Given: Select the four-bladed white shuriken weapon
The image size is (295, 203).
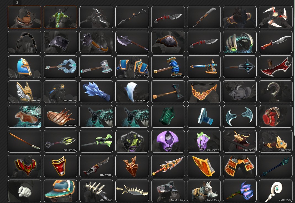Looking at the screenshot, I should [x=276, y=17].
